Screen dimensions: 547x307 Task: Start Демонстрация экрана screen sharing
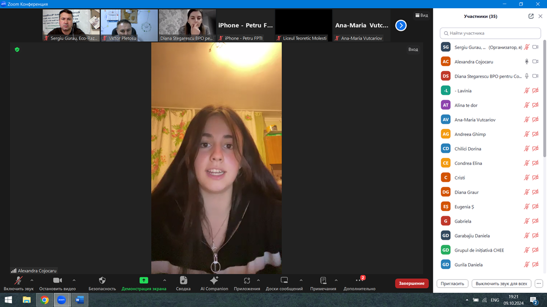144,280
